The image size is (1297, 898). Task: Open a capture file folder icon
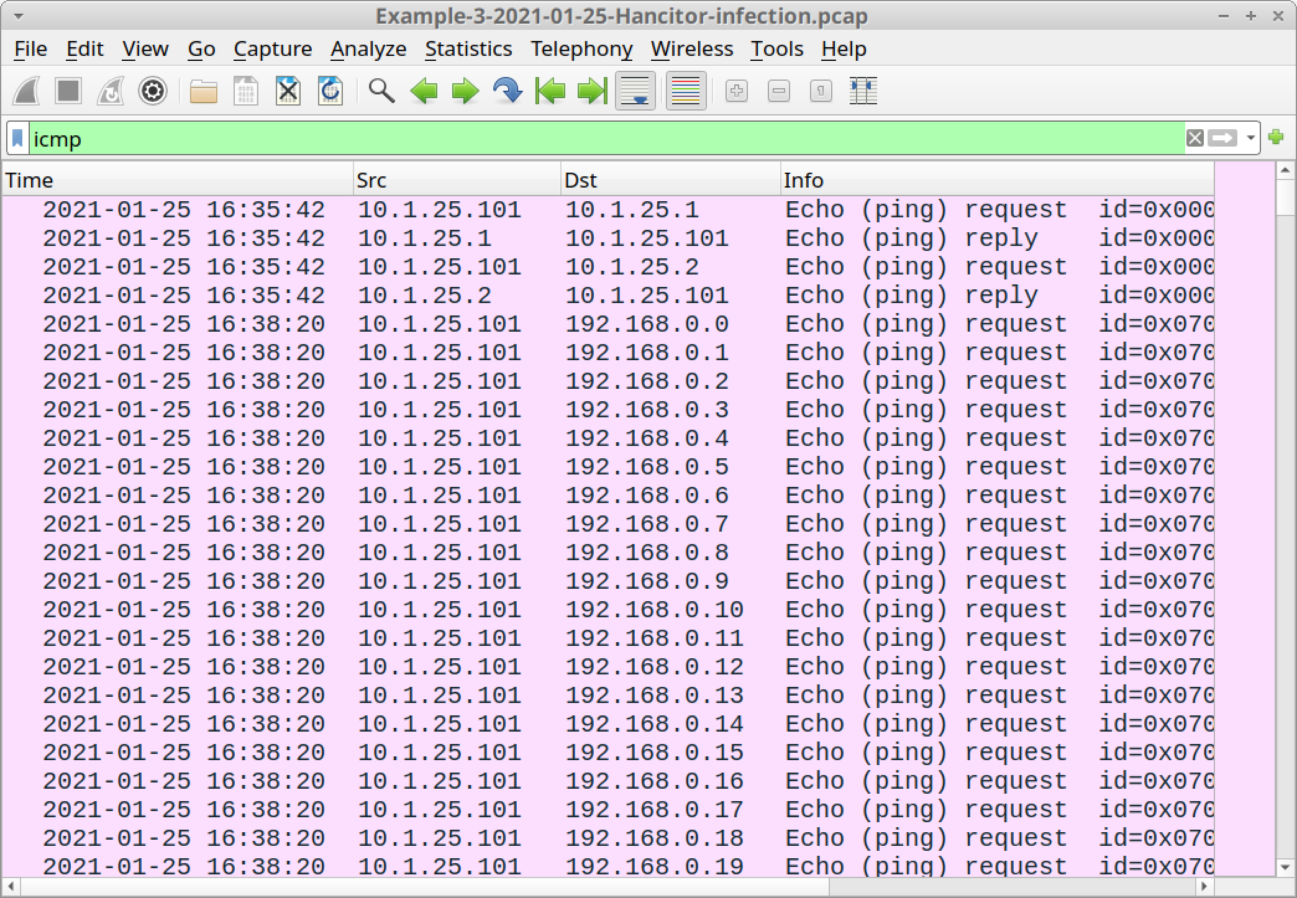[x=203, y=91]
